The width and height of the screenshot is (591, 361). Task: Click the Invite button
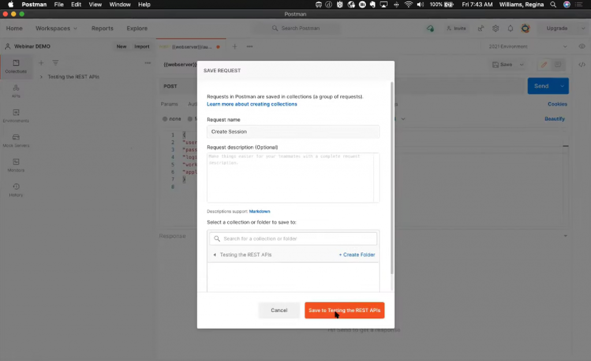coord(456,28)
